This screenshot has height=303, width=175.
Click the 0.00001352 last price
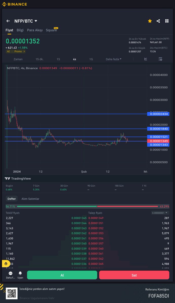click(23, 41)
